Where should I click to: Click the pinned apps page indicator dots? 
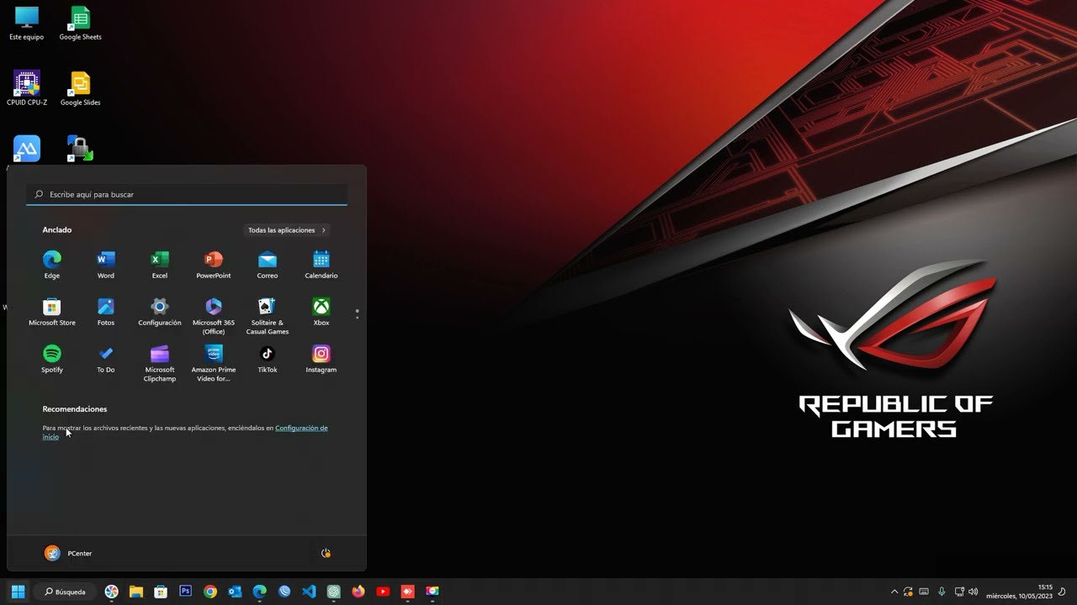click(x=358, y=313)
